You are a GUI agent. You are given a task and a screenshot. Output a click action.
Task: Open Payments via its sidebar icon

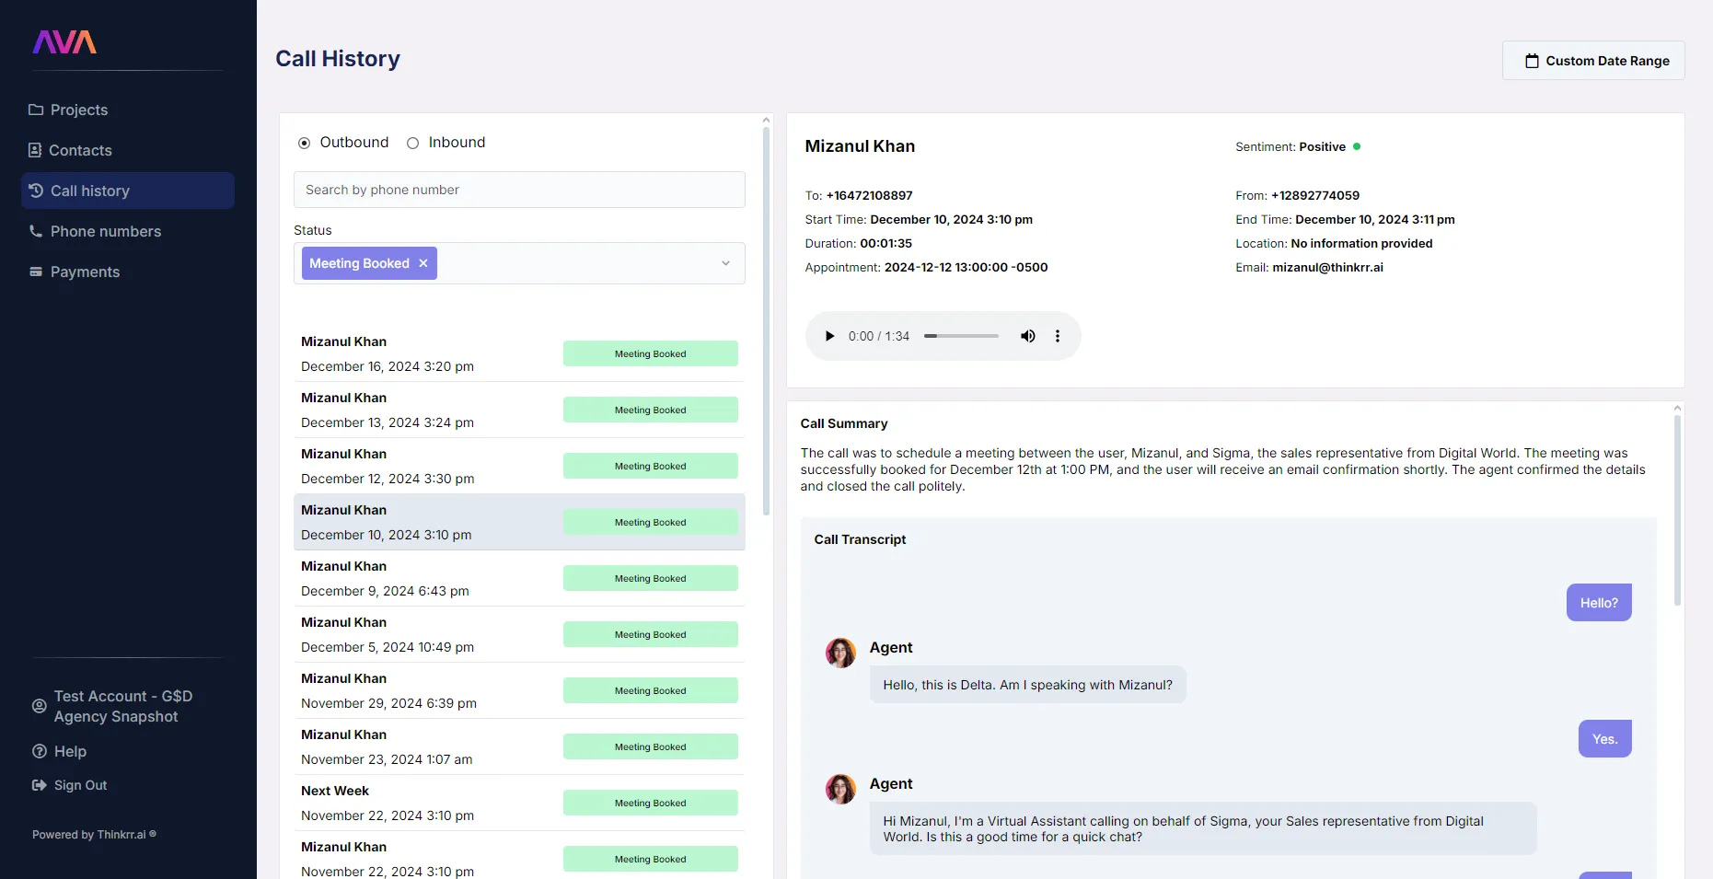click(x=34, y=272)
